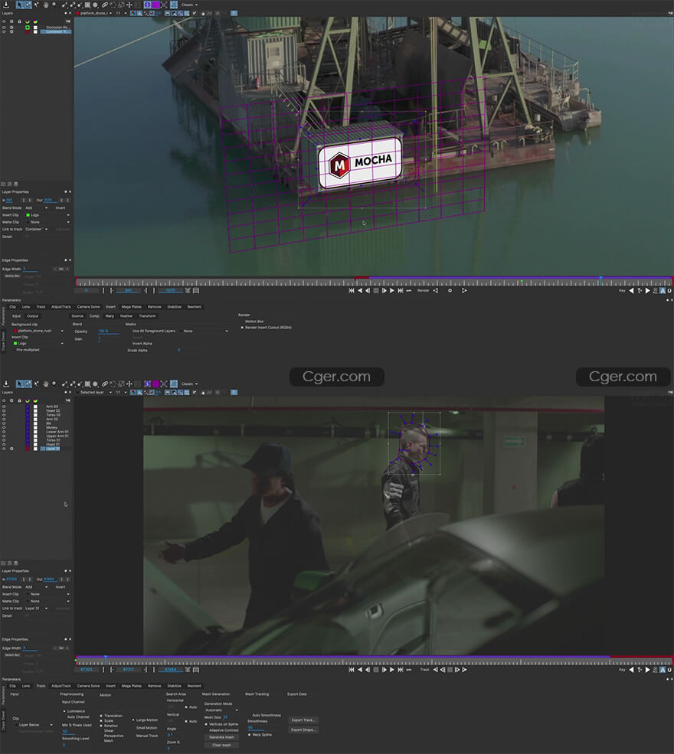The height and width of the screenshot is (754, 674).
Task: Toggle the Rotation motion checkbox
Action: tap(101, 726)
